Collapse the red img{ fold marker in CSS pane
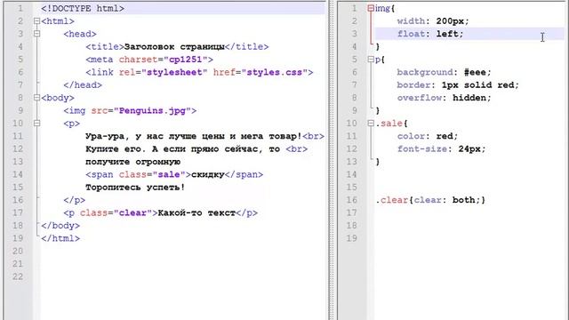 point(371,8)
